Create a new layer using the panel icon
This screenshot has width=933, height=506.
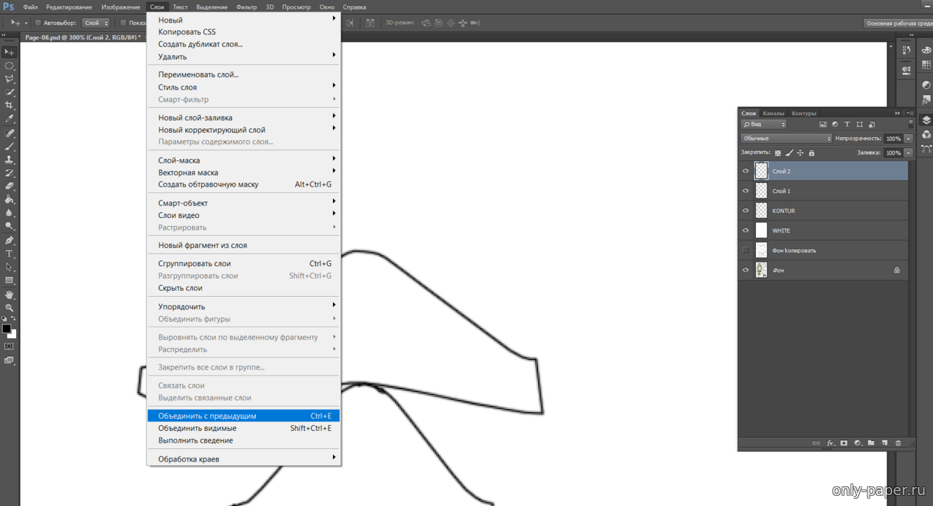tap(884, 443)
